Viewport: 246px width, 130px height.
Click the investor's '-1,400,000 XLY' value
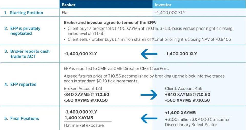pyautogui.click(x=181, y=54)
